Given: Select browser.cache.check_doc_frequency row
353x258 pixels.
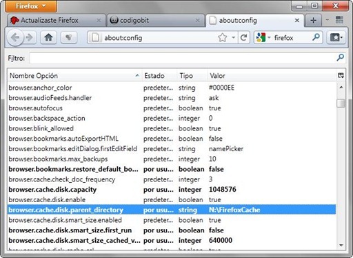Looking at the screenshot, I should point(172,179).
